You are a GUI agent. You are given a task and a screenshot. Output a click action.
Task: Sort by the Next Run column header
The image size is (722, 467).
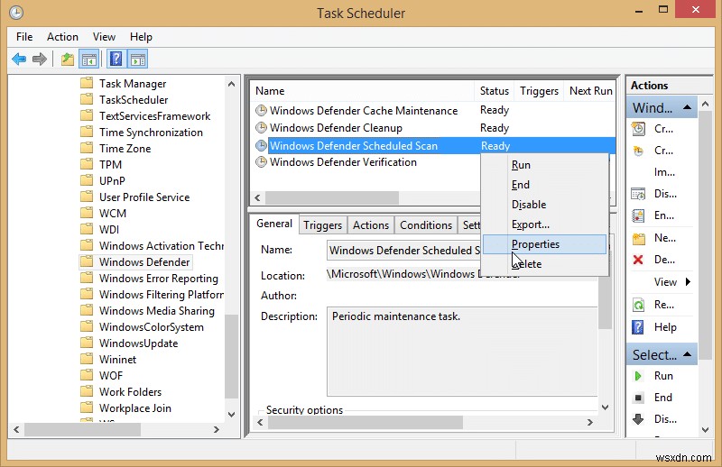[591, 91]
